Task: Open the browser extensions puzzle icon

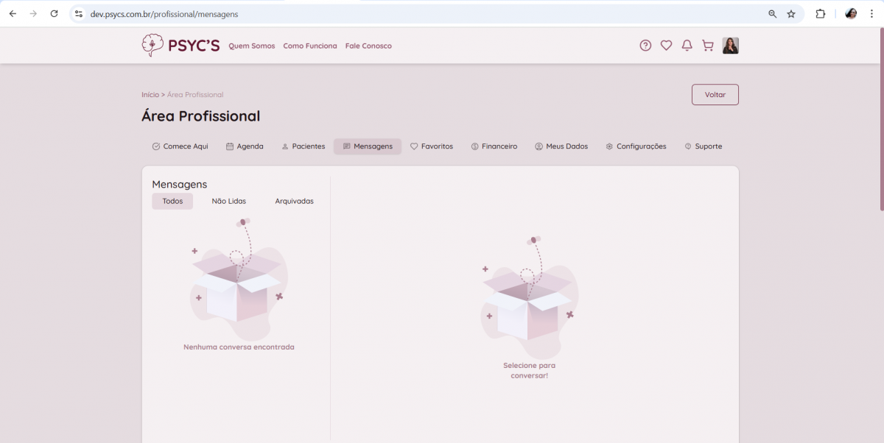Action: tap(820, 14)
